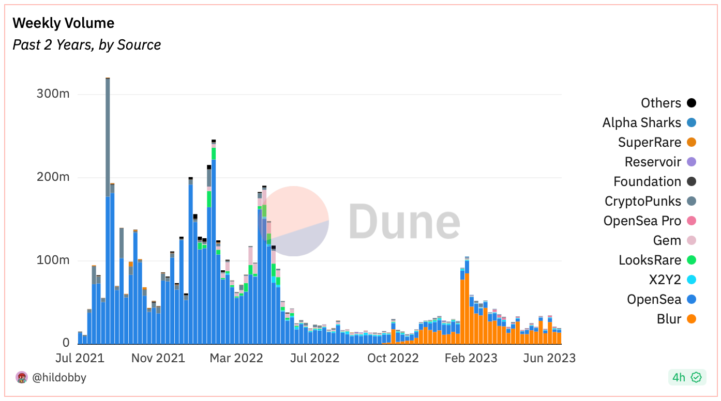Click the Jul 2022 x-axis label
721x401 pixels.
click(314, 358)
